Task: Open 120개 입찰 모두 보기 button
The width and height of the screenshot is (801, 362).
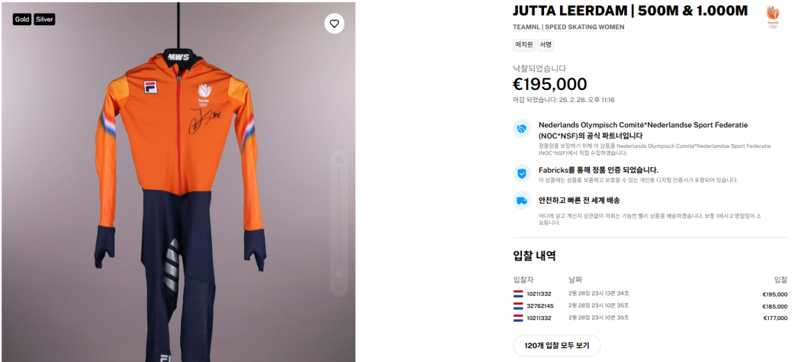Action: (x=557, y=346)
